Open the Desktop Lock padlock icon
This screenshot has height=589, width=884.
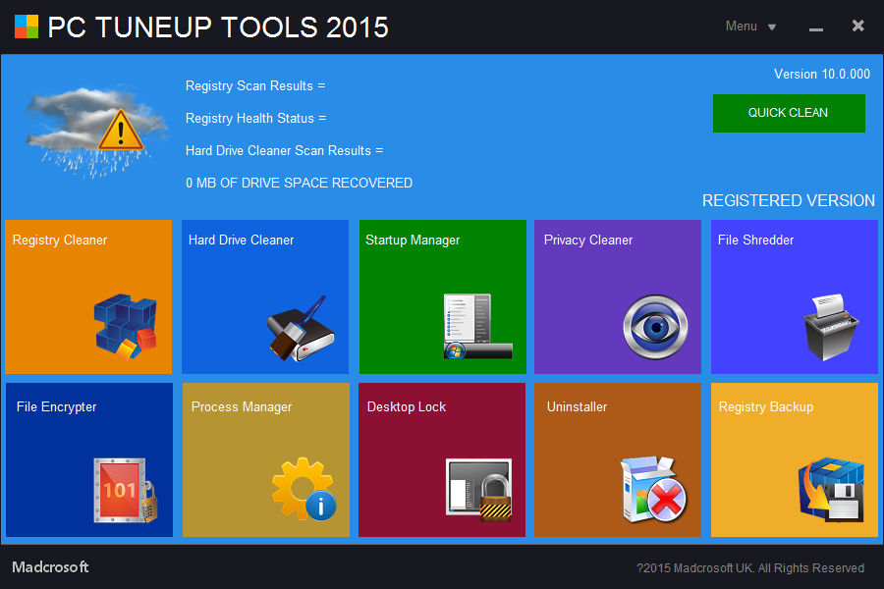click(478, 490)
